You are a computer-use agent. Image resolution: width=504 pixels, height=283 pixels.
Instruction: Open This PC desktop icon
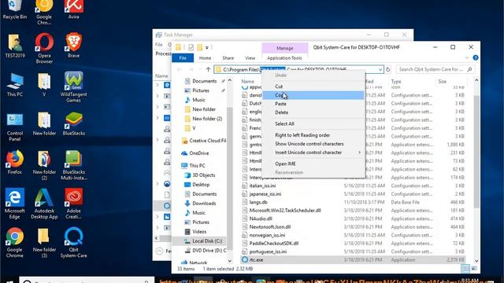(x=14, y=85)
